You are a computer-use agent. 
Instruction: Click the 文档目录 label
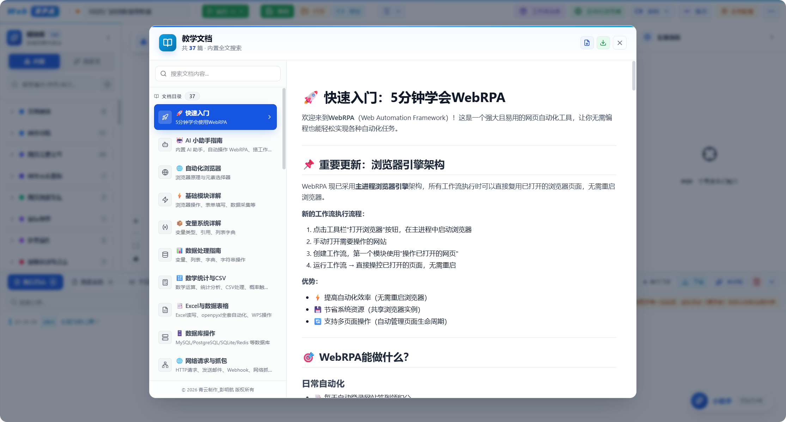[172, 96]
